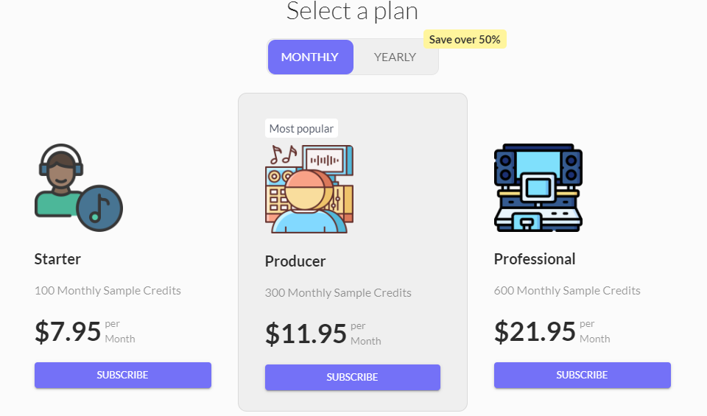Click the $7.95 price
707x416 pixels.
click(x=68, y=331)
